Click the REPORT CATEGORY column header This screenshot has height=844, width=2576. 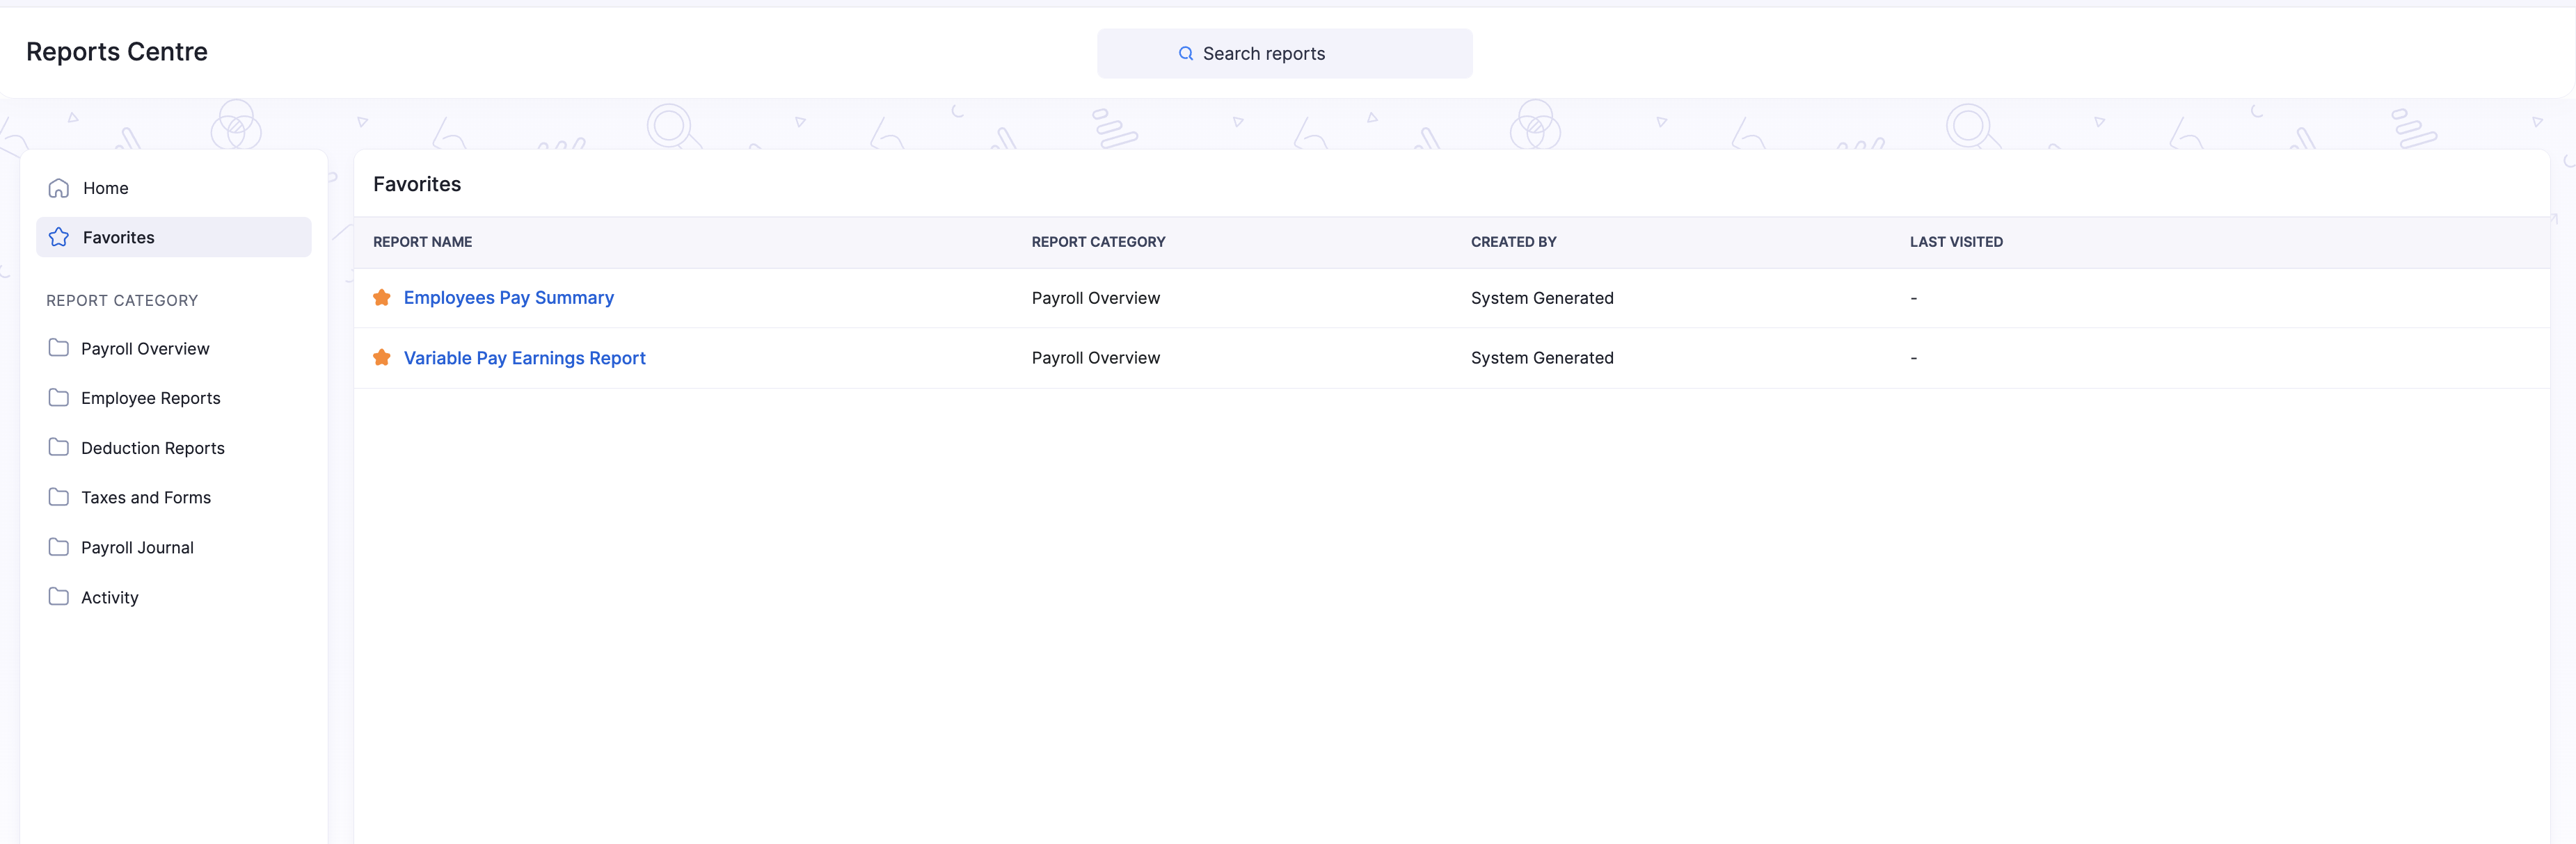1099,242
